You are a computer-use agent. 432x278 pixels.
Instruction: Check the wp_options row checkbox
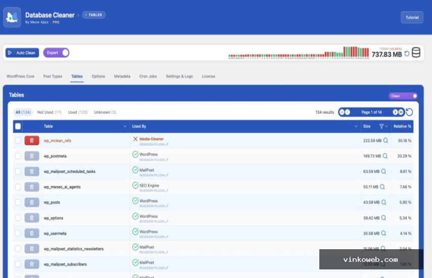click(x=18, y=218)
